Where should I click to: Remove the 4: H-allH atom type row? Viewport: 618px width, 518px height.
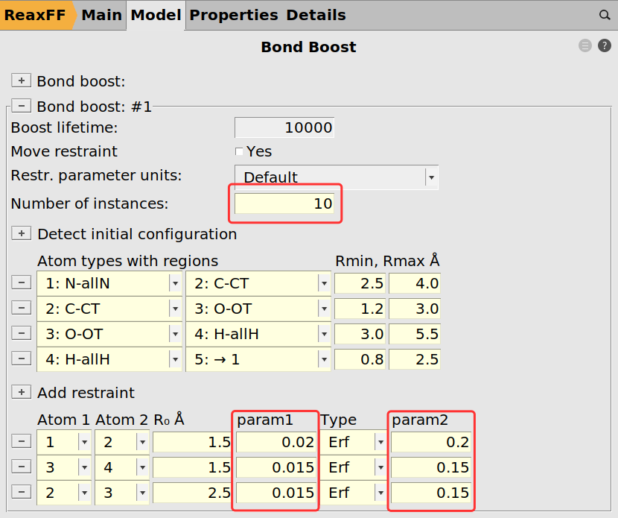coord(22,359)
